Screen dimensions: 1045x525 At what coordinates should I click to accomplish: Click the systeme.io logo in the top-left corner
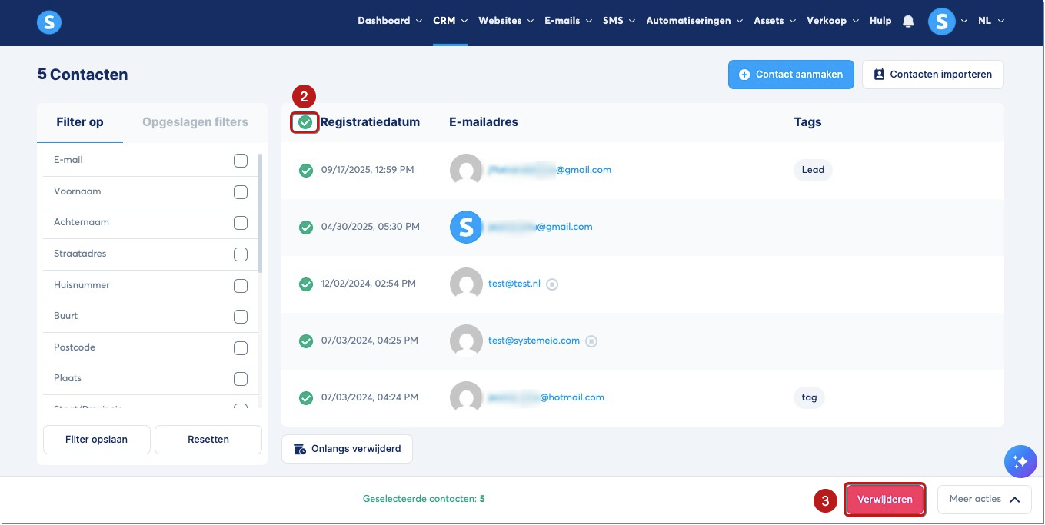point(49,22)
